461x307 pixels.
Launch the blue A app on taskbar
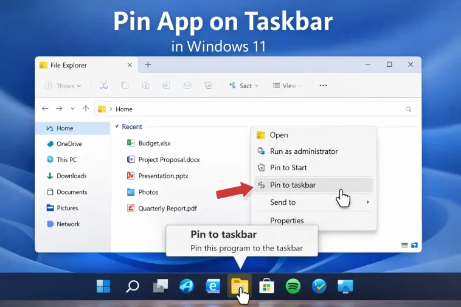[187, 286]
